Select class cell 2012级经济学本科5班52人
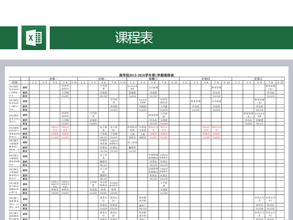Image resolution: width=293 pixels, height=220 pixels. tap(14, 119)
